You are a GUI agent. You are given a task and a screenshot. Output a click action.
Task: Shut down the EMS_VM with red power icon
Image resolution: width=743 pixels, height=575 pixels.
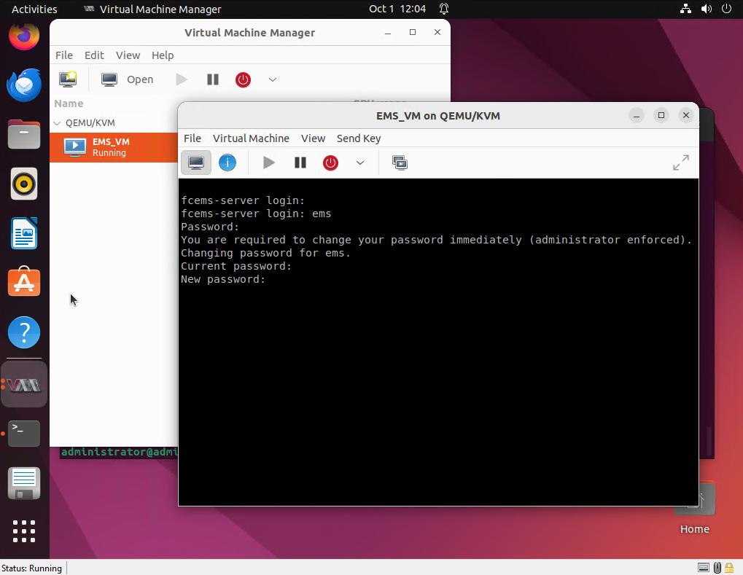(x=331, y=163)
